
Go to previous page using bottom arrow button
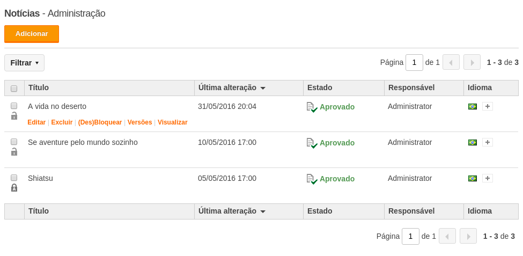[x=447, y=236]
